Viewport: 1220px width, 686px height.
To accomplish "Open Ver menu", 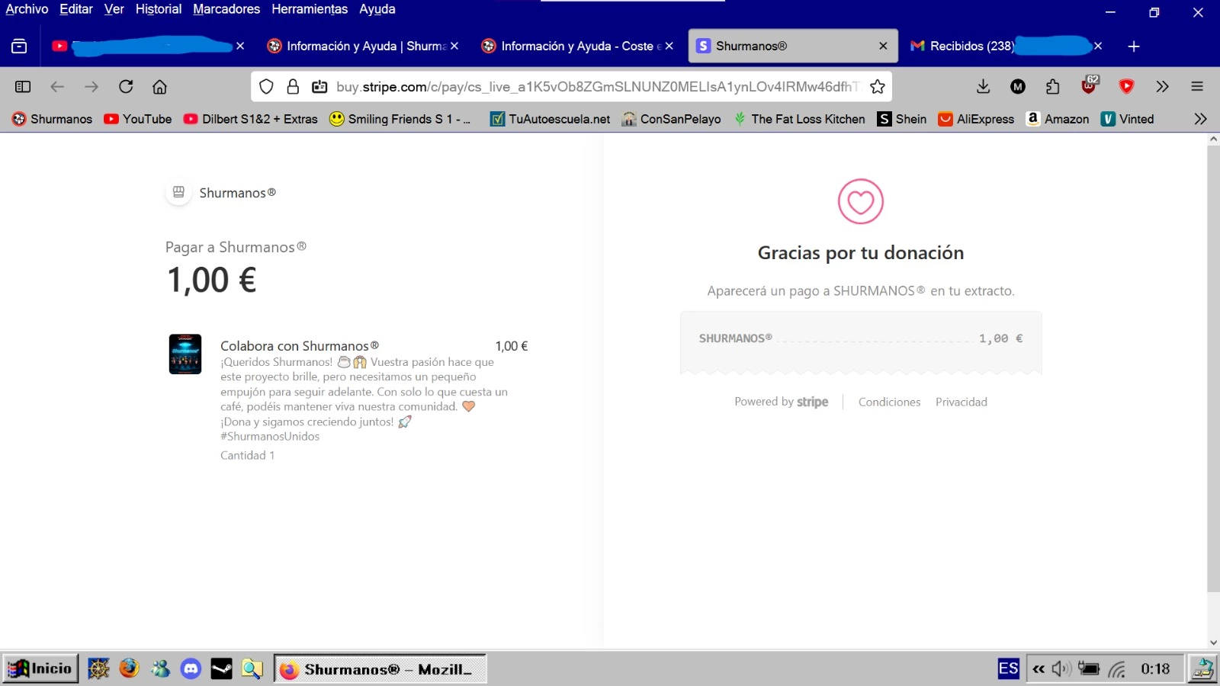I will point(114,9).
